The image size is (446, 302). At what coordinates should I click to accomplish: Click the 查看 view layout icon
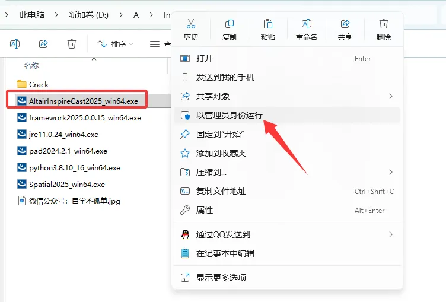[x=155, y=44]
